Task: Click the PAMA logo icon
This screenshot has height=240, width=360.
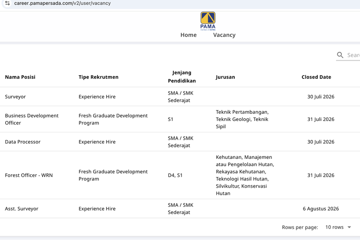Action: click(208, 21)
